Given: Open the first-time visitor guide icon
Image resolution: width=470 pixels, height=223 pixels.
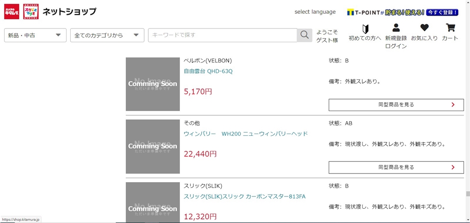Looking at the screenshot, I should point(365,32).
